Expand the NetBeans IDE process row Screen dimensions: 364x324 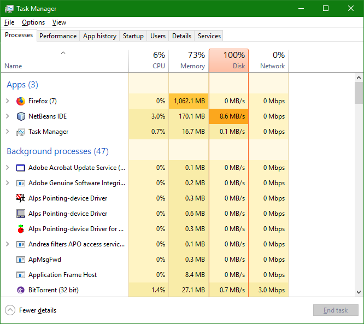tap(8, 116)
